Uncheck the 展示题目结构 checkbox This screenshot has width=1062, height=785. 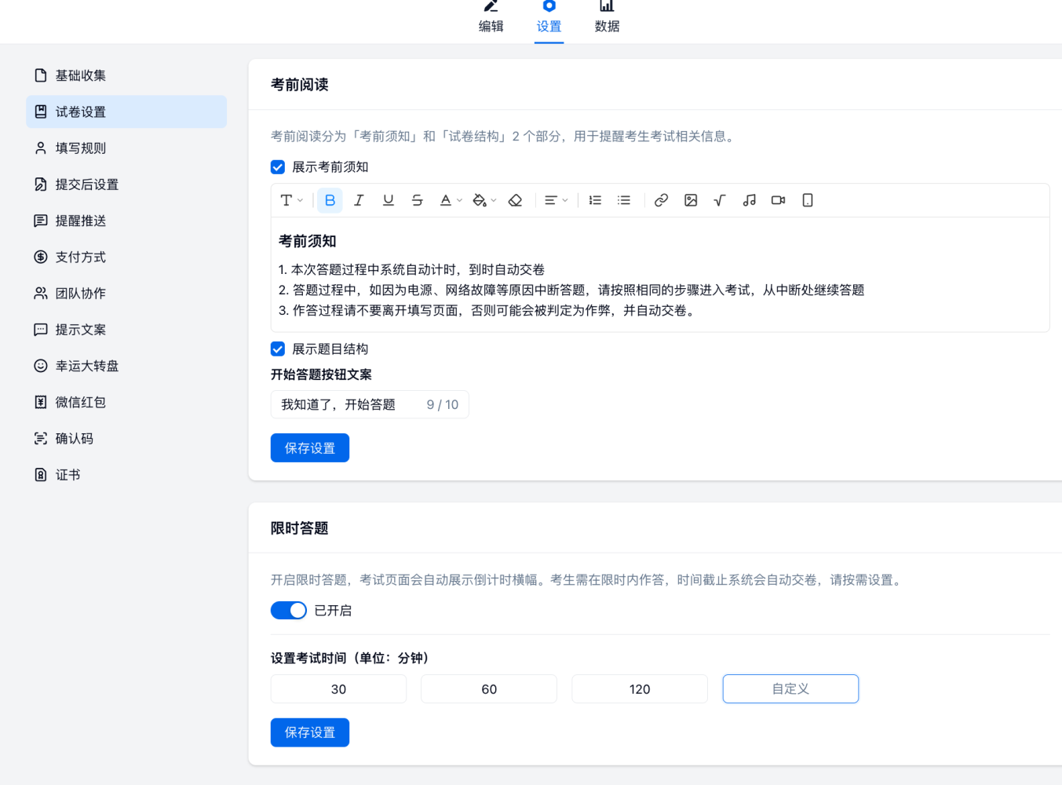point(278,349)
